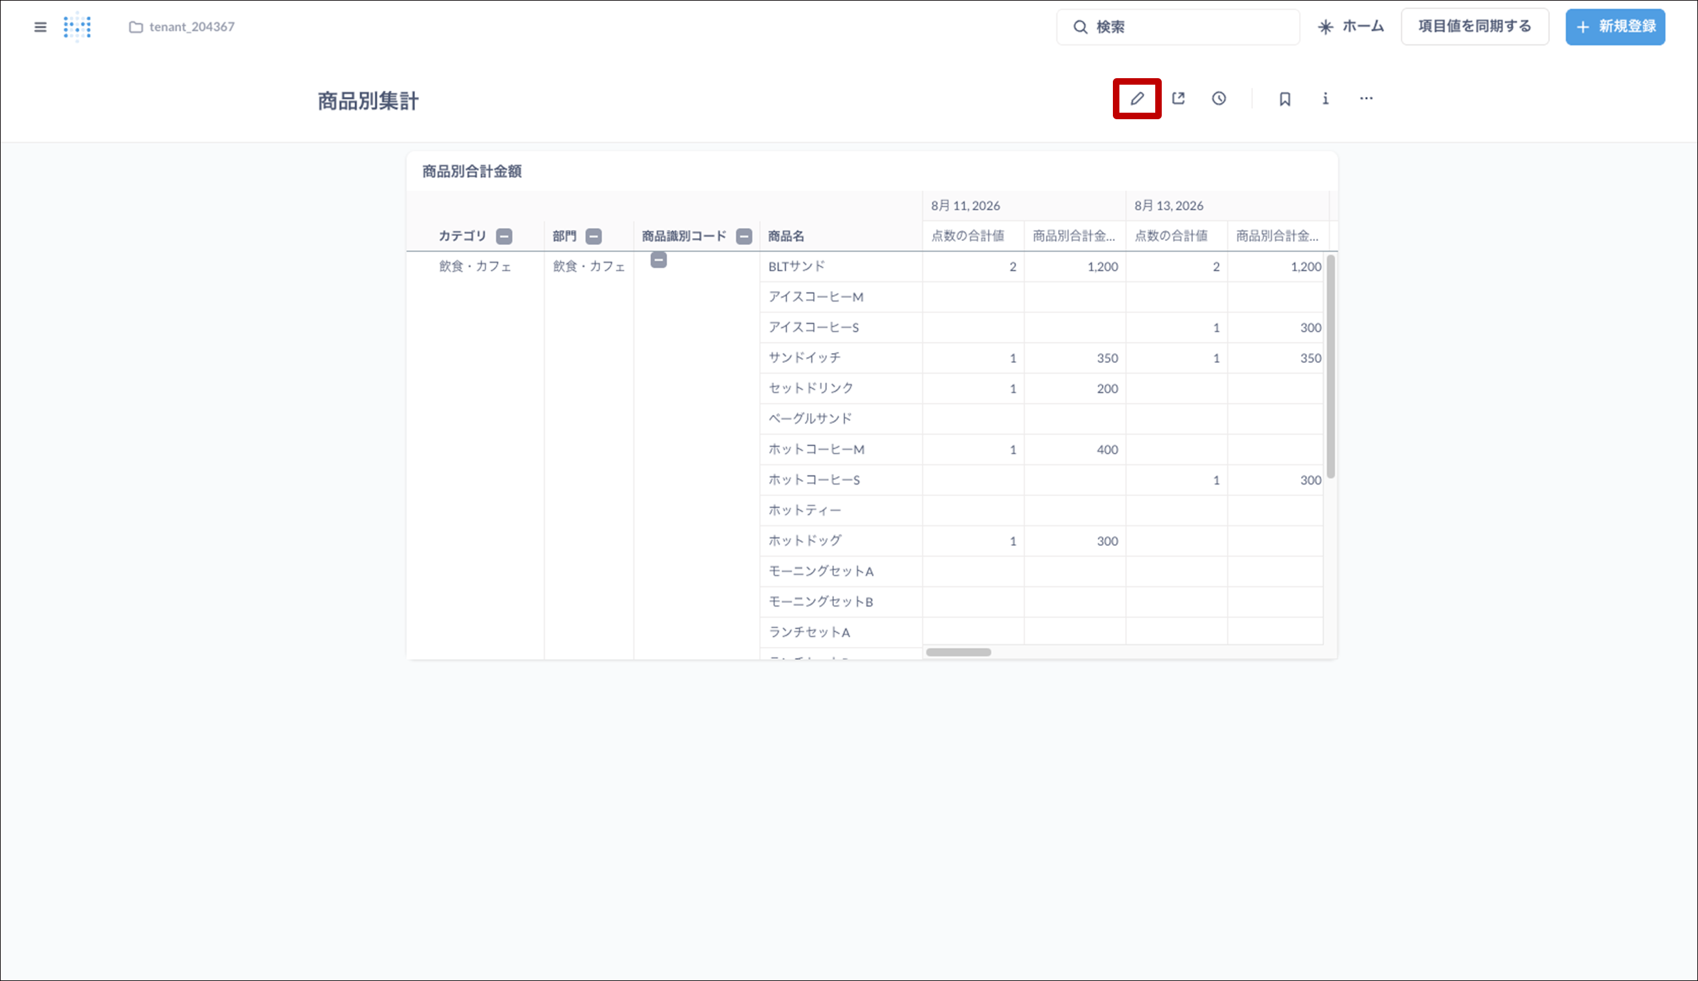Edit dashboard with the pencil icon
The height and width of the screenshot is (981, 1698).
(1138, 98)
